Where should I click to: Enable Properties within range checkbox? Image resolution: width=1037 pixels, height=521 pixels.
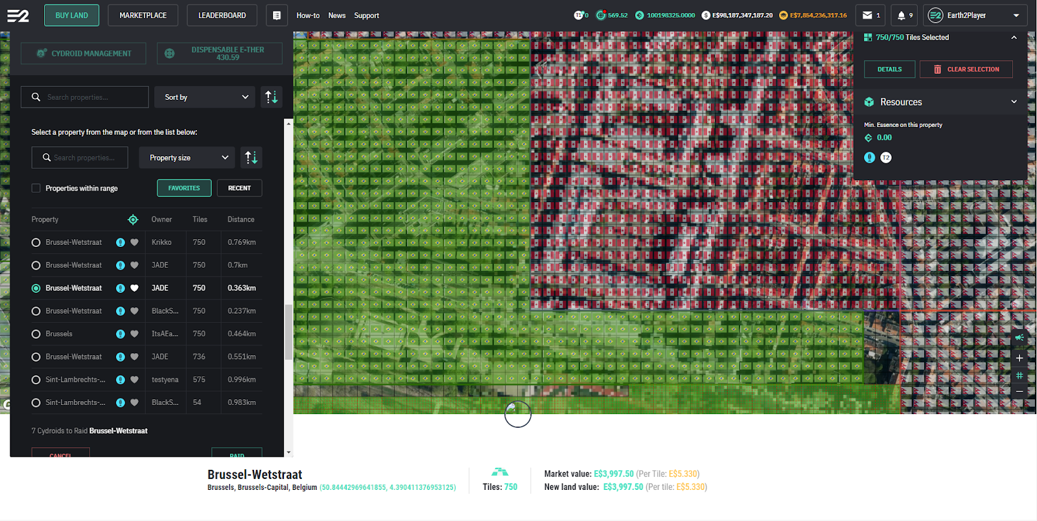36,189
